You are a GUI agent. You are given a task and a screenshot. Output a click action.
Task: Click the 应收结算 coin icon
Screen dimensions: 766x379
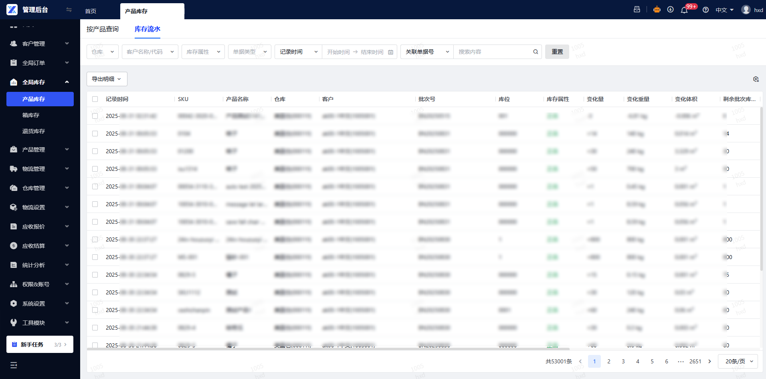click(14, 245)
